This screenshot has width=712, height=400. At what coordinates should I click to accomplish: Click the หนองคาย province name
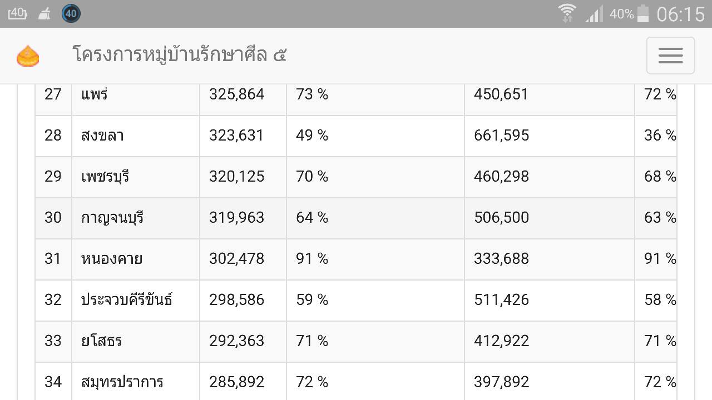click(x=112, y=259)
